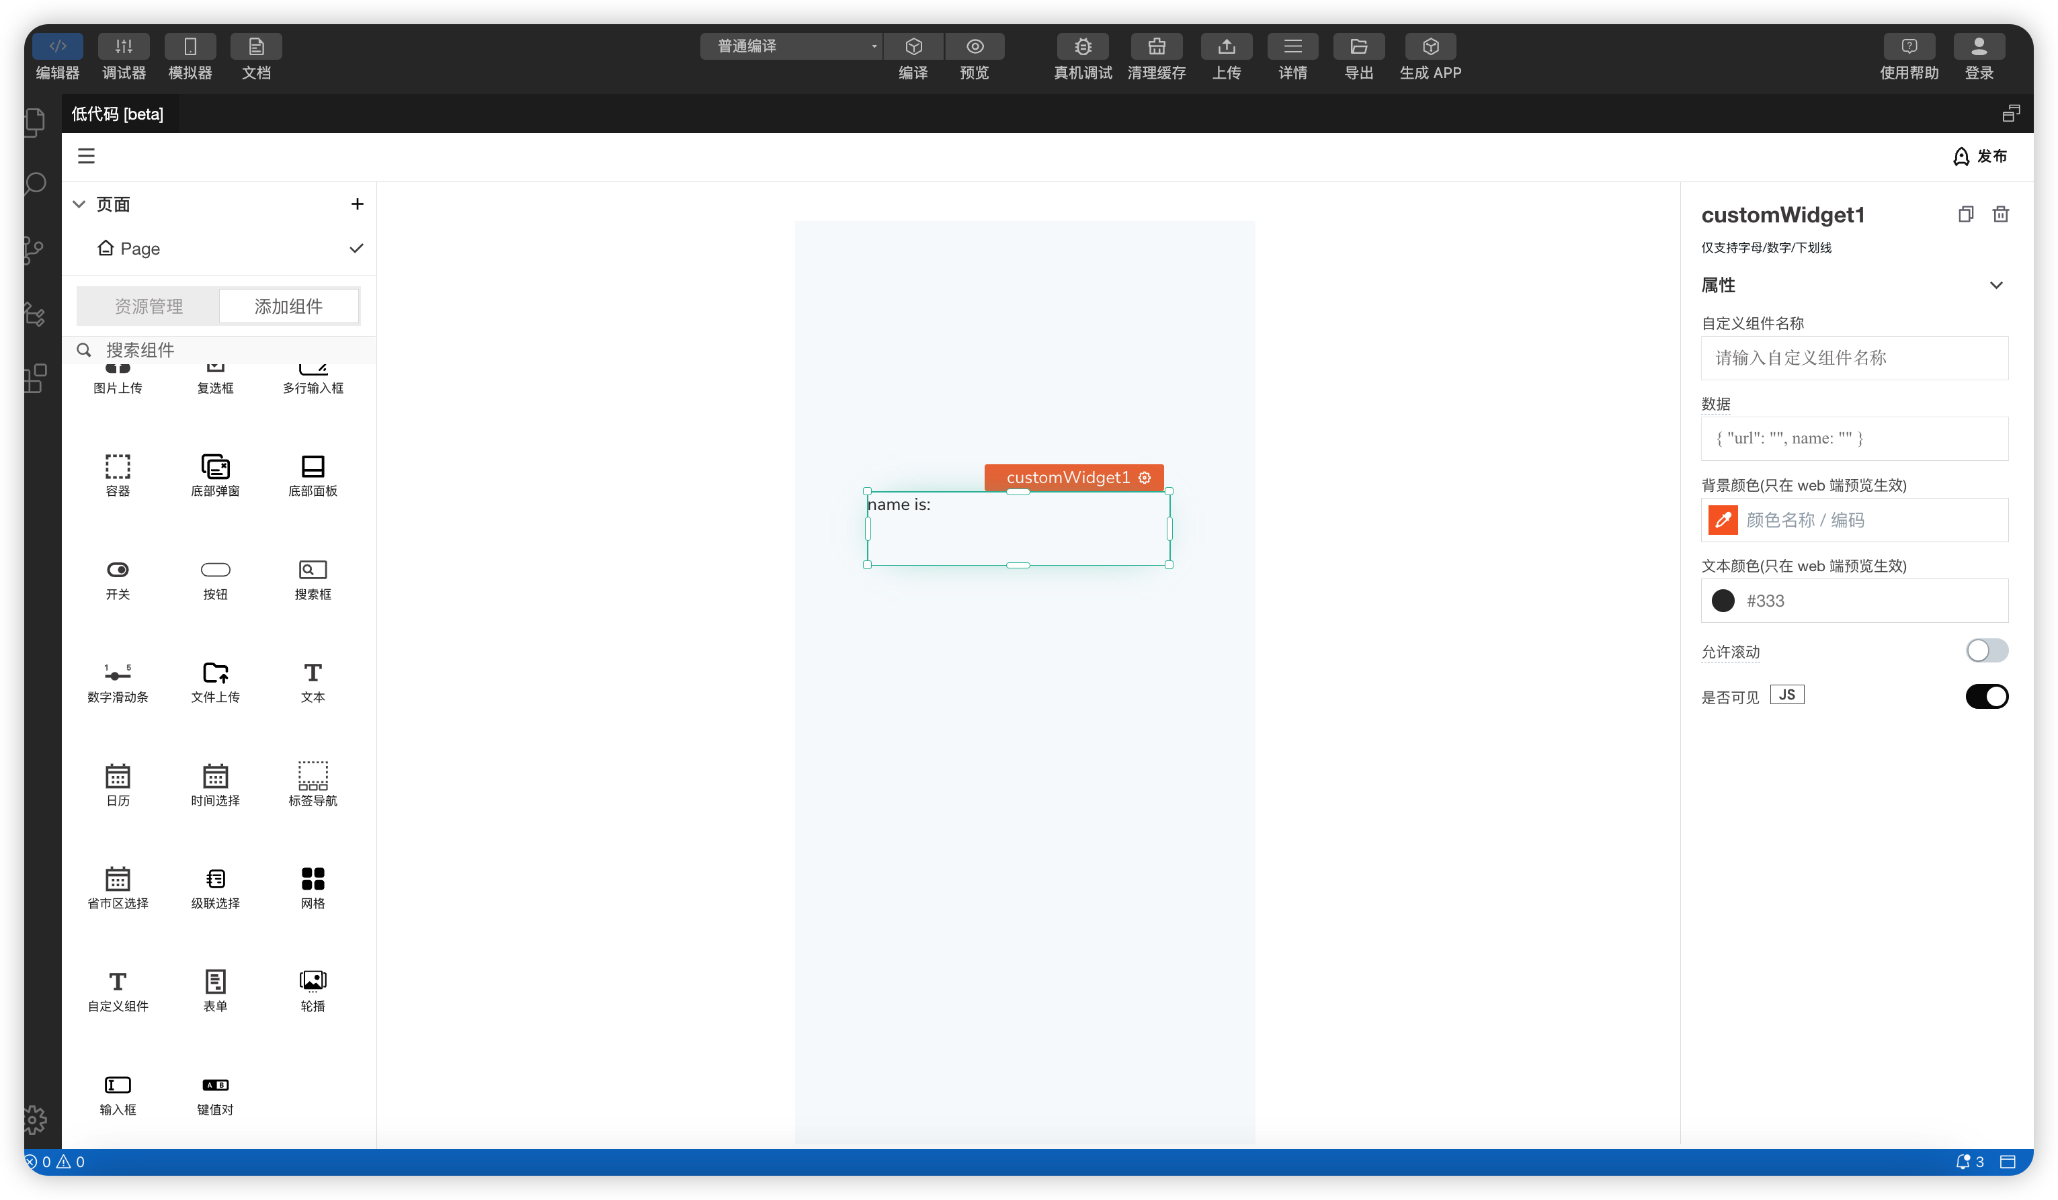Image resolution: width=2058 pixels, height=1200 pixels.
Task: Click the delete trash icon for customWidget1
Action: tap(2000, 214)
